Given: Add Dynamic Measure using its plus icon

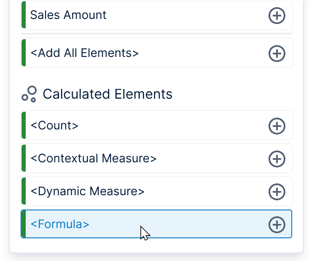Looking at the screenshot, I should click(277, 192).
